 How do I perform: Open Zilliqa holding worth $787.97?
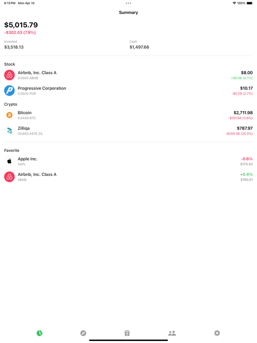click(128, 131)
